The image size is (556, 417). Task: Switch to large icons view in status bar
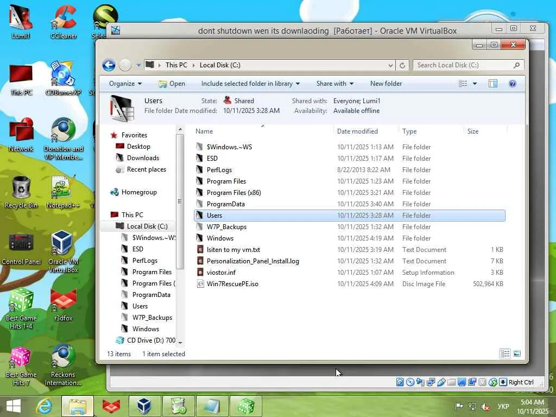pyautogui.click(x=517, y=353)
